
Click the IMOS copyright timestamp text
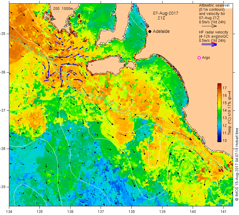237,164
